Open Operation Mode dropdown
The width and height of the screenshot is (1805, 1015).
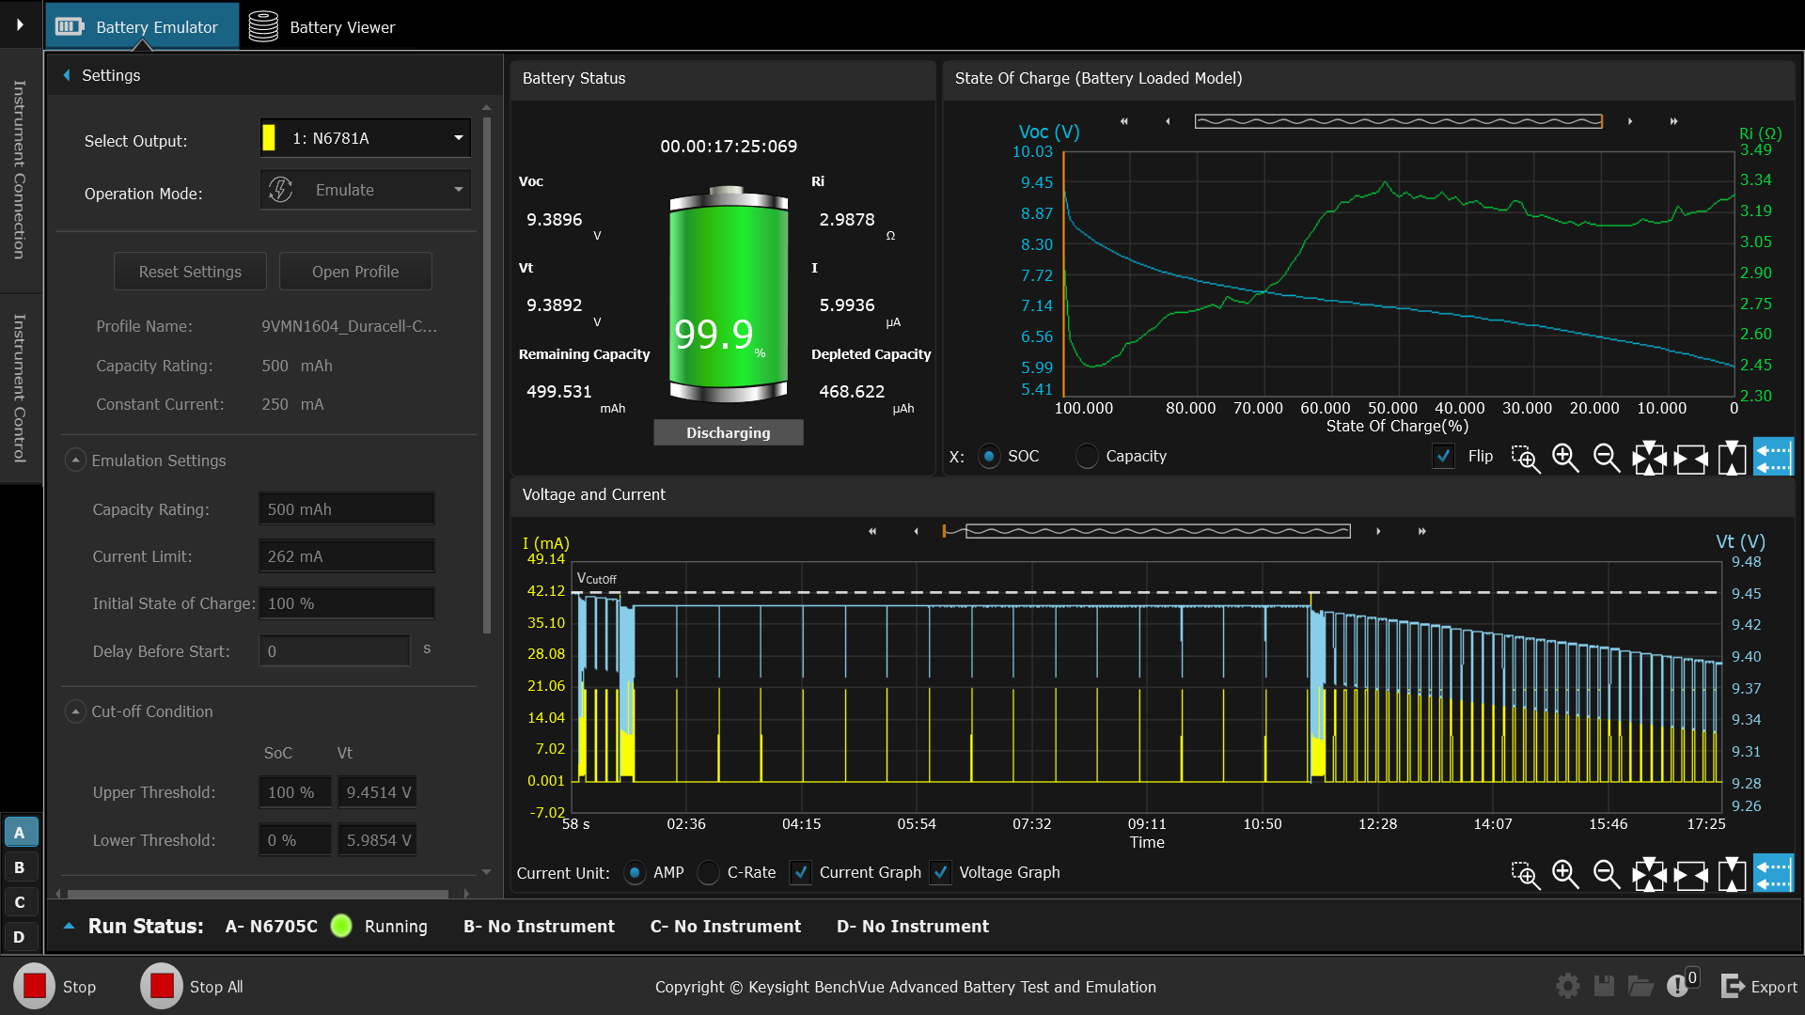(366, 190)
